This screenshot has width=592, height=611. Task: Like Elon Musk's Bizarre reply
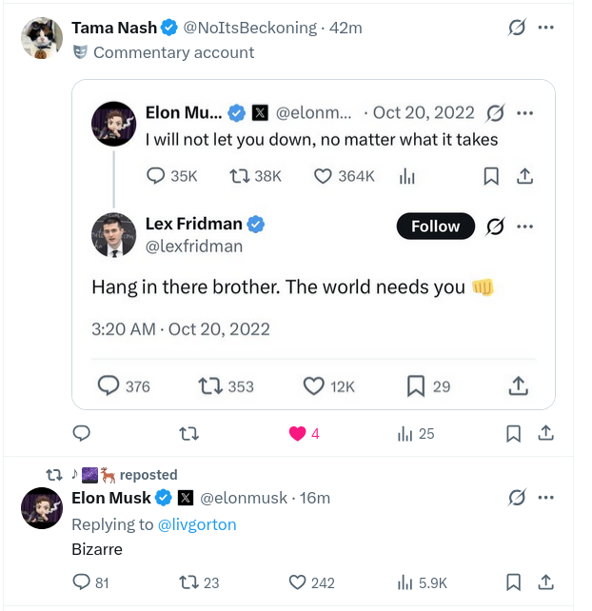[297, 581]
